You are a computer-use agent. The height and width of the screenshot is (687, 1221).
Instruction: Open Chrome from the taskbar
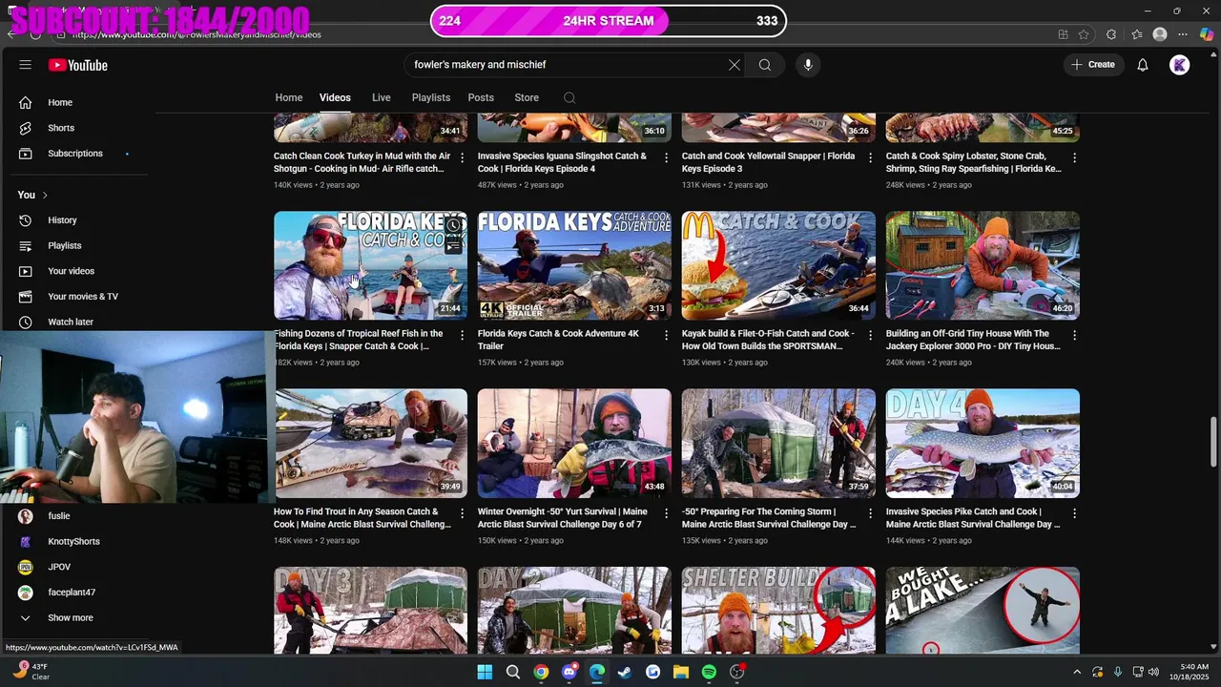(x=541, y=672)
